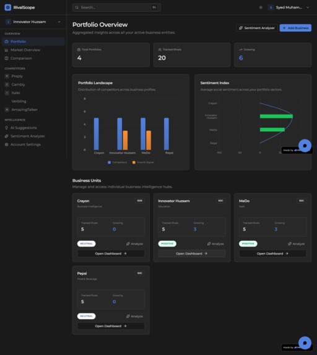Open Dashboard for MeDo
Viewport: 317px width, 355px height.
click(x=272, y=253)
